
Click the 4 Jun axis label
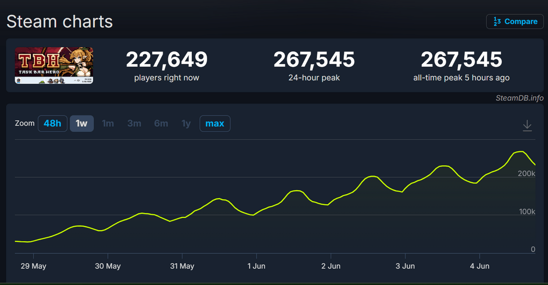point(479,266)
